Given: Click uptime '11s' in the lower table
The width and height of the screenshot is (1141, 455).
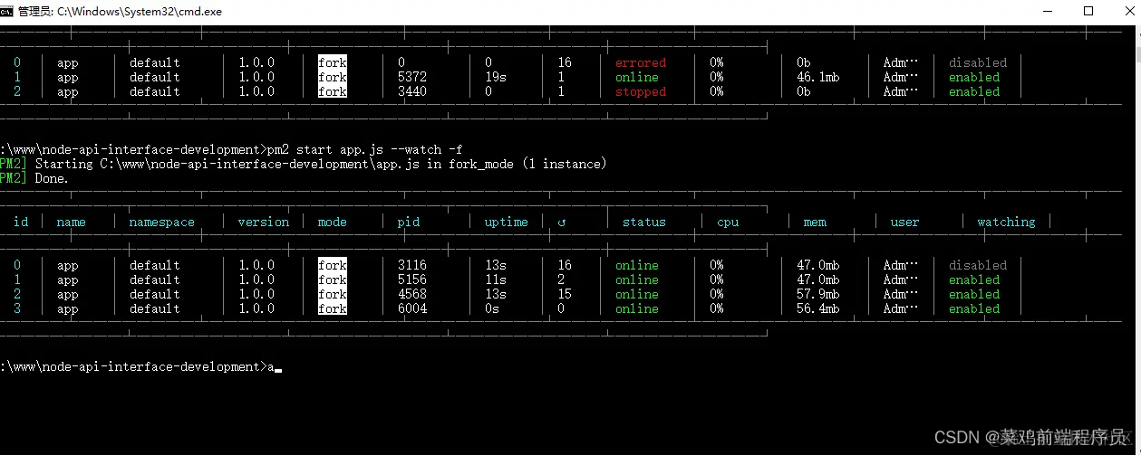Looking at the screenshot, I should coord(496,280).
